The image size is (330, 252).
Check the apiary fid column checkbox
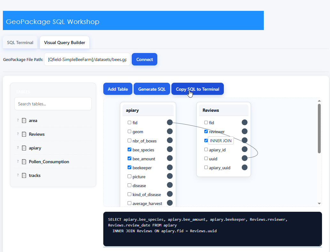(130, 123)
